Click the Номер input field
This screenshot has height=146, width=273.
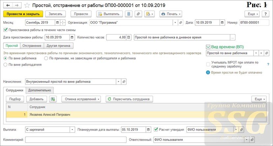(x=254, y=23)
